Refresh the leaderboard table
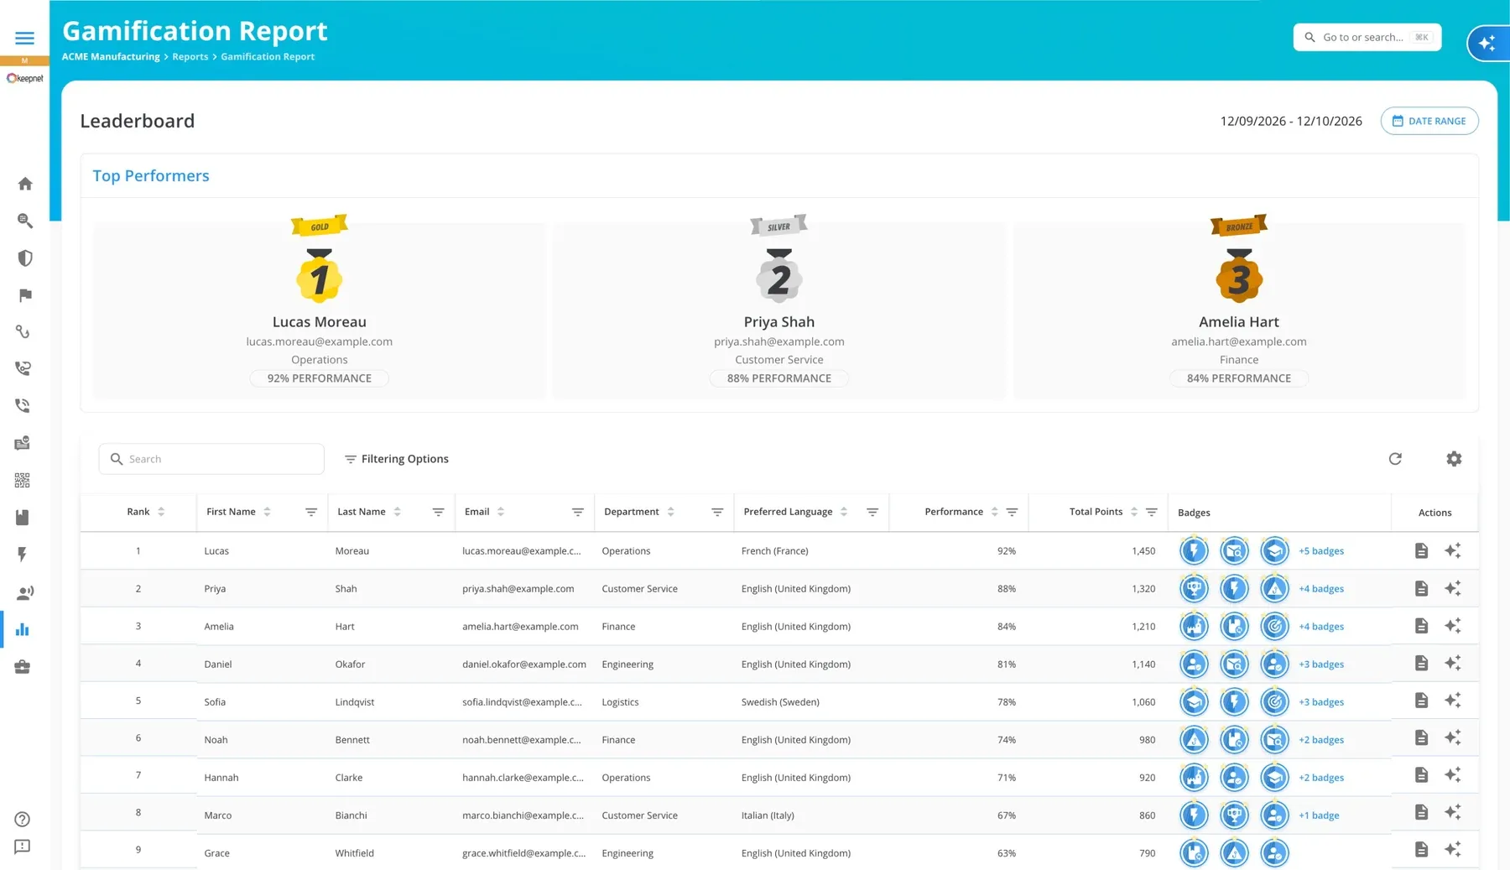Screen dimensions: 1510x870 [1395, 459]
